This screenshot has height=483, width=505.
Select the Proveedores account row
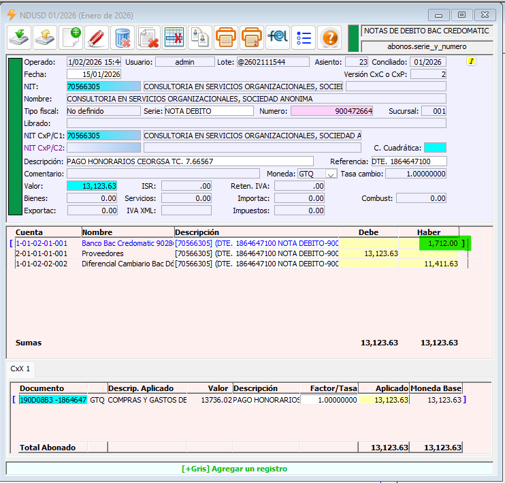point(103,253)
